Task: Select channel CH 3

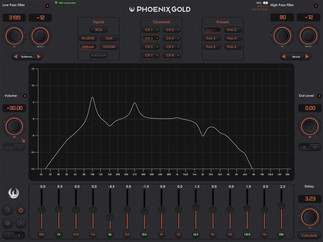Action: (x=151, y=38)
